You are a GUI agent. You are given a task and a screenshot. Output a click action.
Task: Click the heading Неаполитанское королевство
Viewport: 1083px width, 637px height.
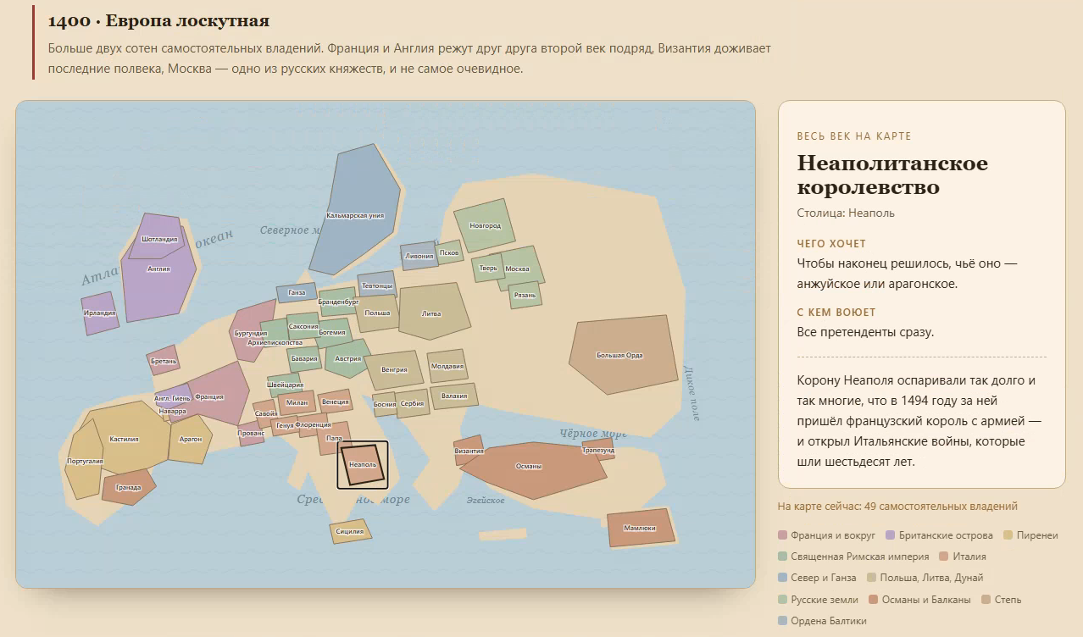[x=892, y=174]
